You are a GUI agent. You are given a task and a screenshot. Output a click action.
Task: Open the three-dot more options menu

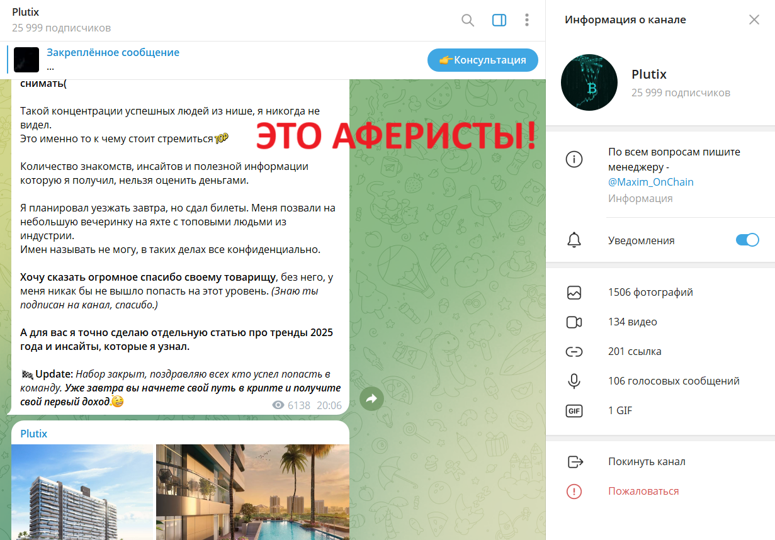point(527,20)
